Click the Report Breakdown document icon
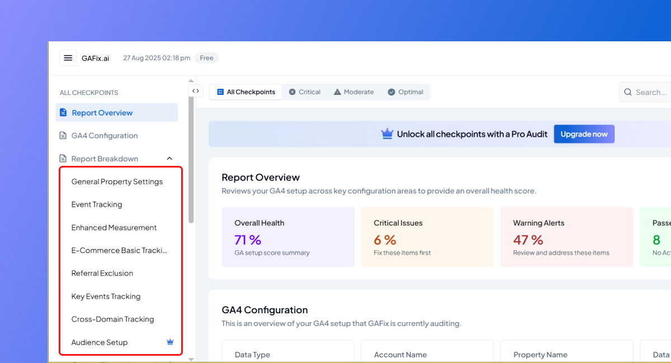The image size is (671, 363). coord(63,159)
